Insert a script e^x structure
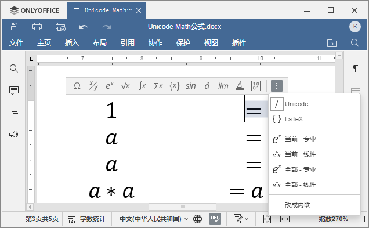The height and width of the screenshot is (228, 369). click(110, 86)
